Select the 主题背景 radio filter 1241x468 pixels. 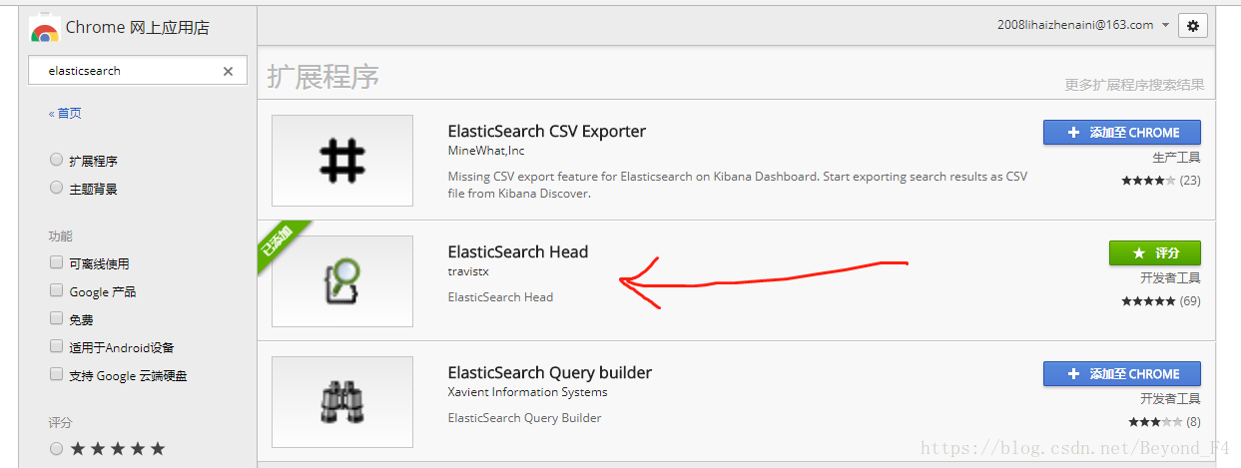57,188
